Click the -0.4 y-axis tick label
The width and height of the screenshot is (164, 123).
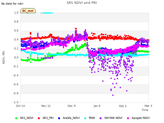point(16,75)
